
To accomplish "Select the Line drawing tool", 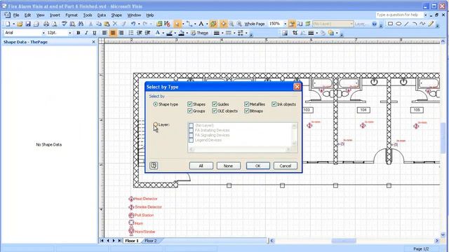I will click(406, 24).
